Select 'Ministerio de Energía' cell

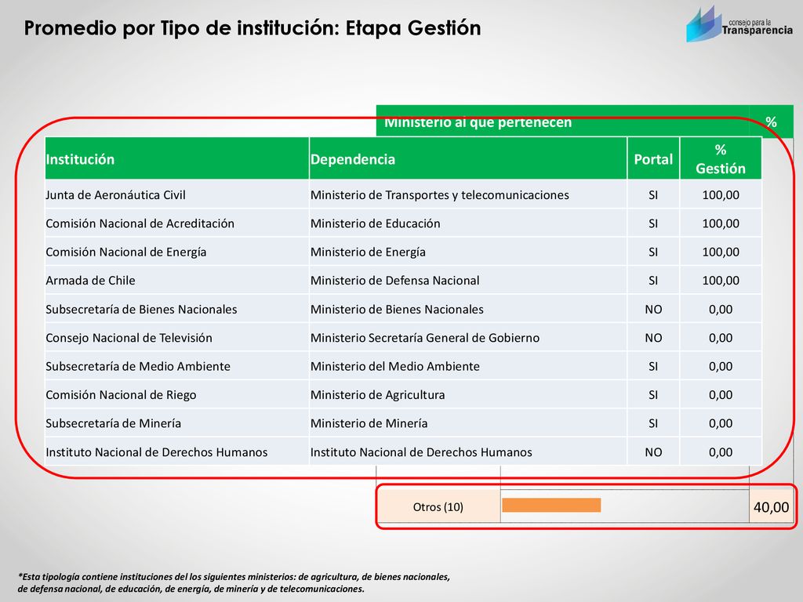(468, 252)
